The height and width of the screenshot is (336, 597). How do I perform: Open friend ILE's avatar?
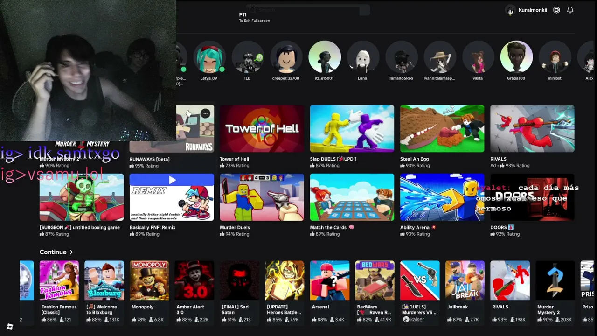coord(247,57)
